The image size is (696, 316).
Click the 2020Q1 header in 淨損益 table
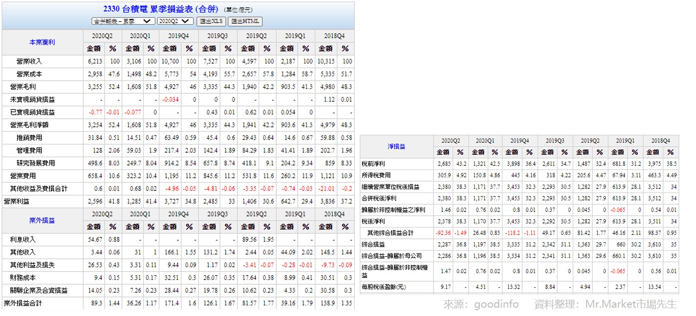(x=486, y=141)
